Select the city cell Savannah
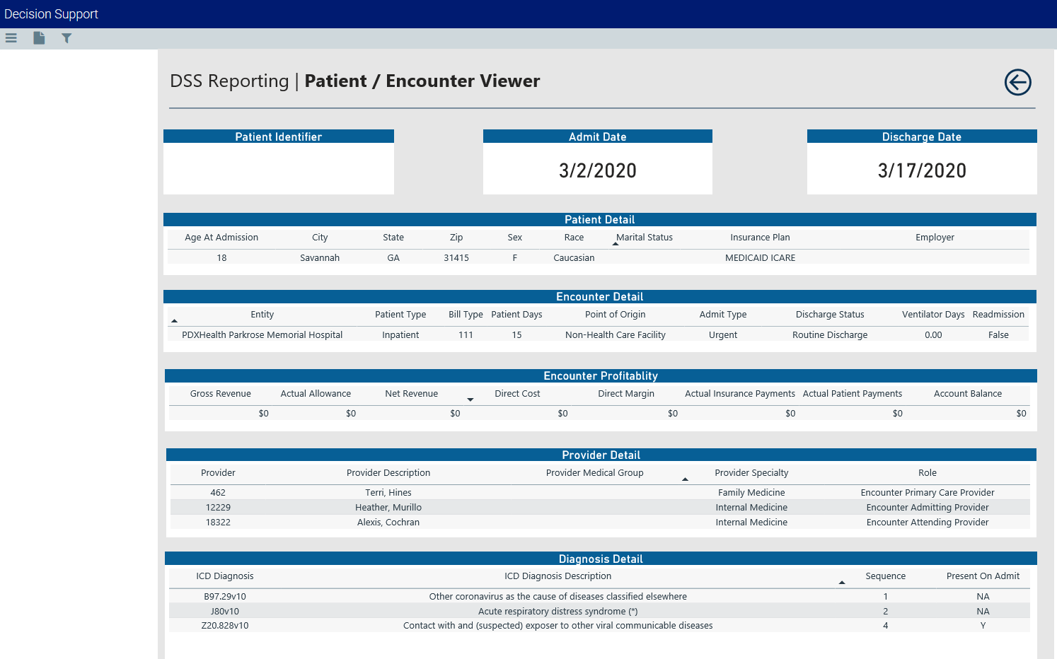The height and width of the screenshot is (659, 1057). [320, 258]
